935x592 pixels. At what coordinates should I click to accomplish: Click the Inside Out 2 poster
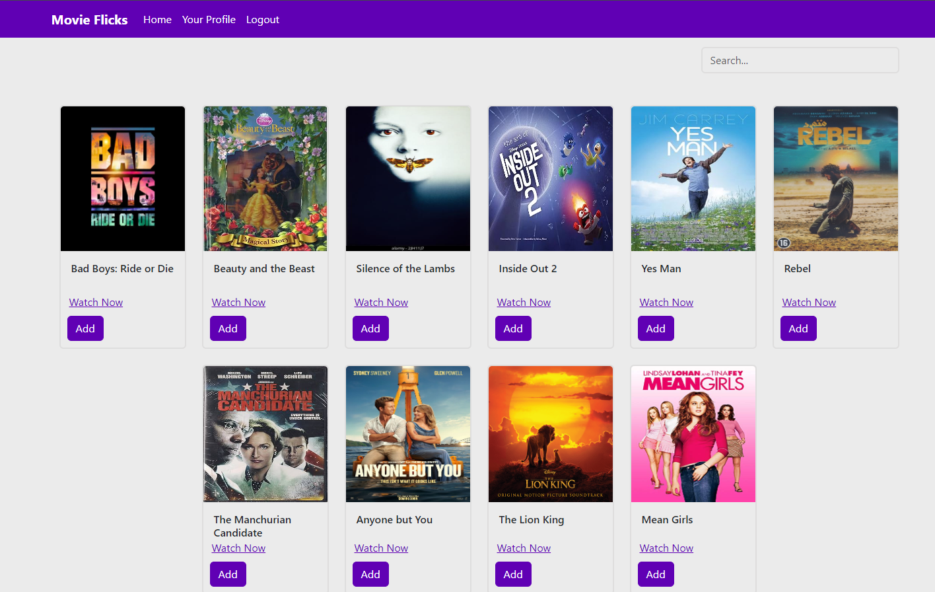coord(550,178)
